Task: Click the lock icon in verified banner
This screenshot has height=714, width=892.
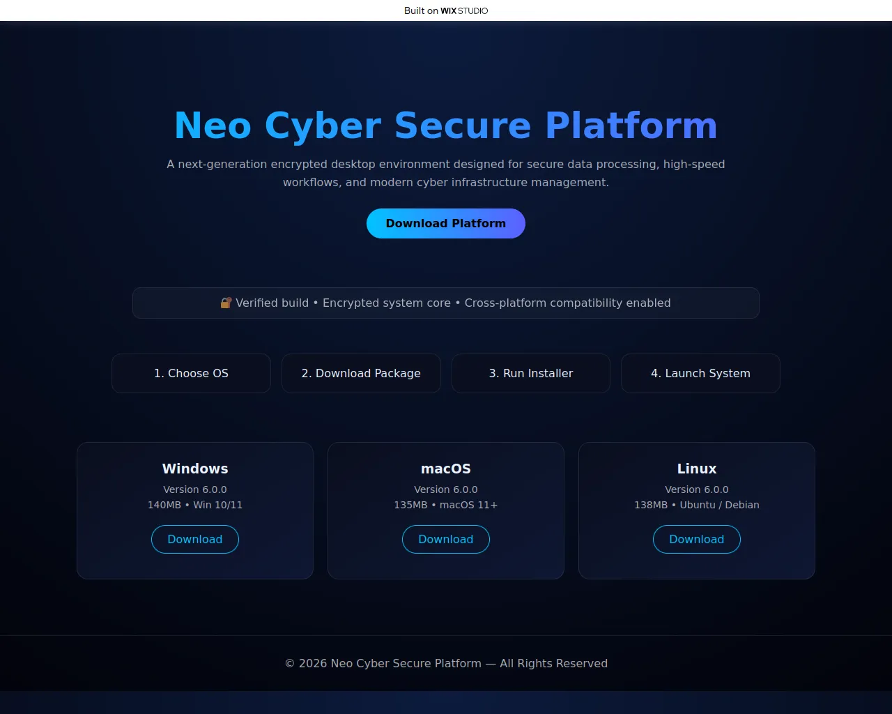Action: pyautogui.click(x=226, y=303)
